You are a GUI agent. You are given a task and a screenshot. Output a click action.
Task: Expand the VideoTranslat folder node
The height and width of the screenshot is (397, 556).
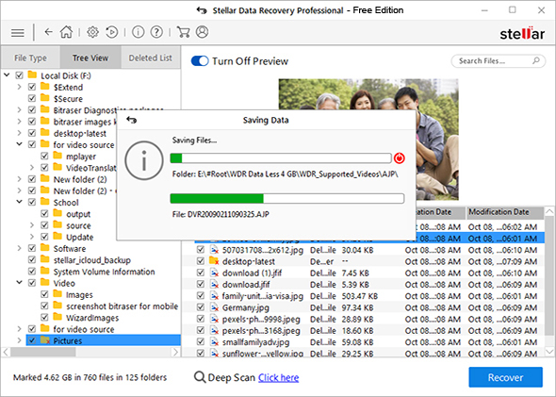click(32, 168)
